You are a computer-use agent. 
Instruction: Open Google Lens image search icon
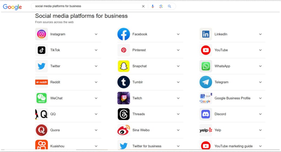click(161, 6)
